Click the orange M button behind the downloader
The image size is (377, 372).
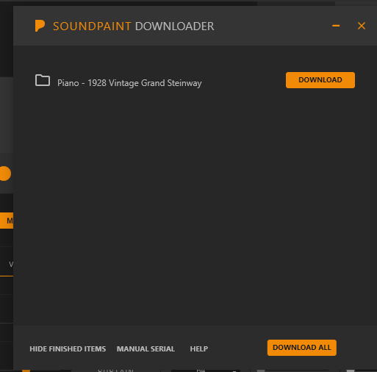tap(7, 221)
